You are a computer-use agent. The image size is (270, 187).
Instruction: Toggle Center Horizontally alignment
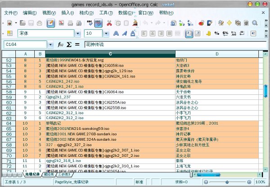point(153,33)
